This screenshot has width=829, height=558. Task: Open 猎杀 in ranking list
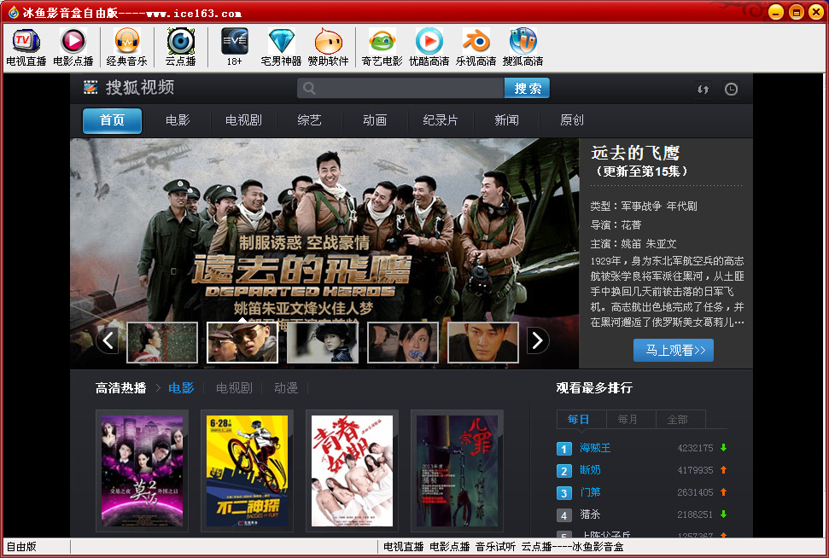[x=590, y=514]
